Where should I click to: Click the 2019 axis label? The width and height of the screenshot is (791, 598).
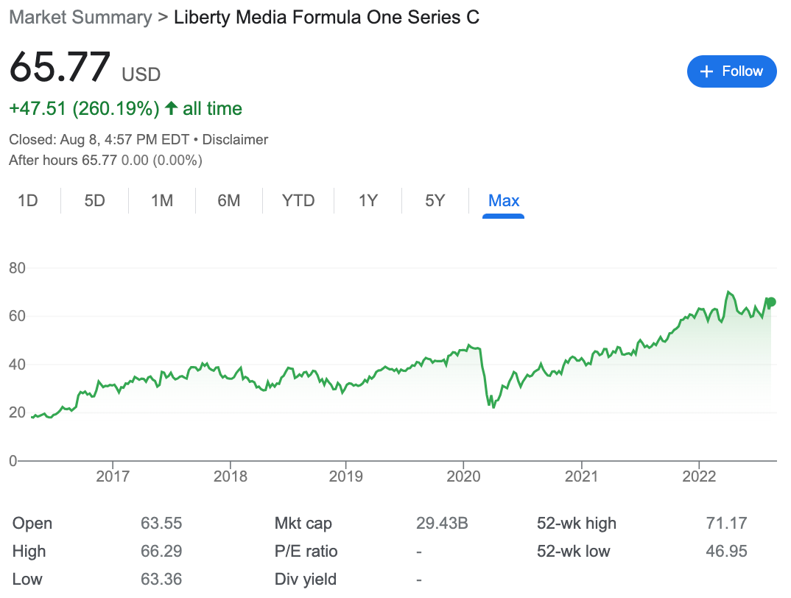point(345,476)
